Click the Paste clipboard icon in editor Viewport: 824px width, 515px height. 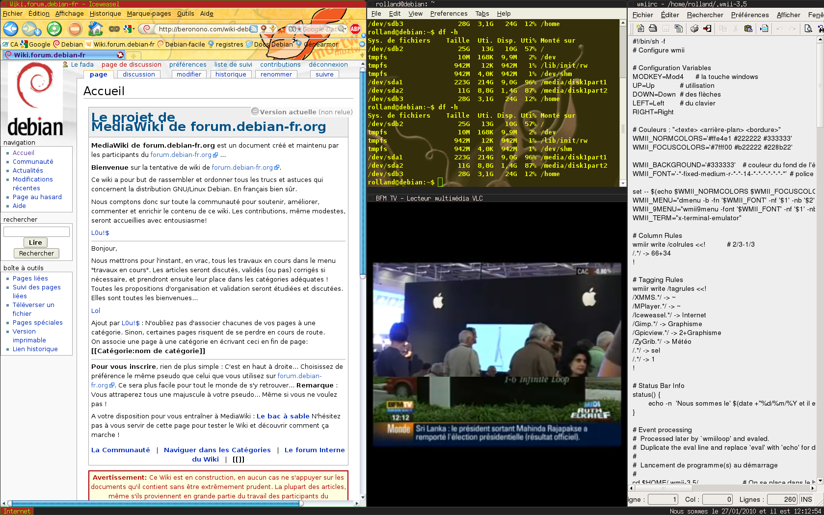[748, 28]
